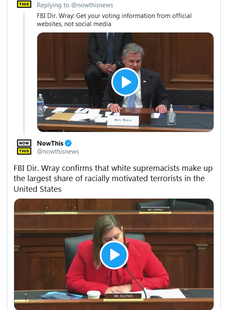Open the NowThis avatar beside the @nowthisnews handle
The width and height of the screenshot is (241, 310).
(24, 147)
